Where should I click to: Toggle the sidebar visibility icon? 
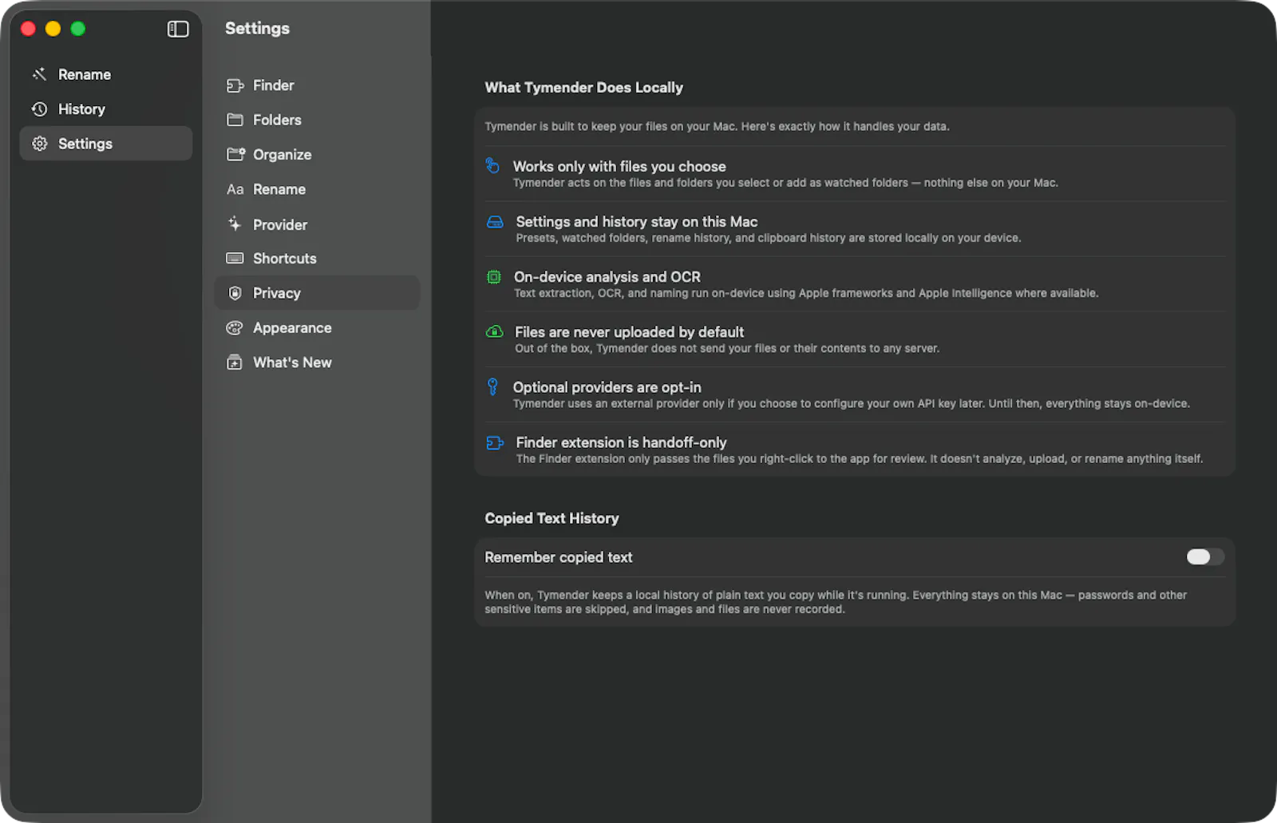178,29
